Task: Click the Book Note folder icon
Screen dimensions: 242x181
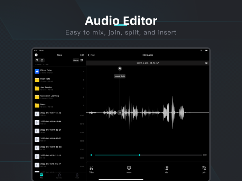Action: [37, 80]
